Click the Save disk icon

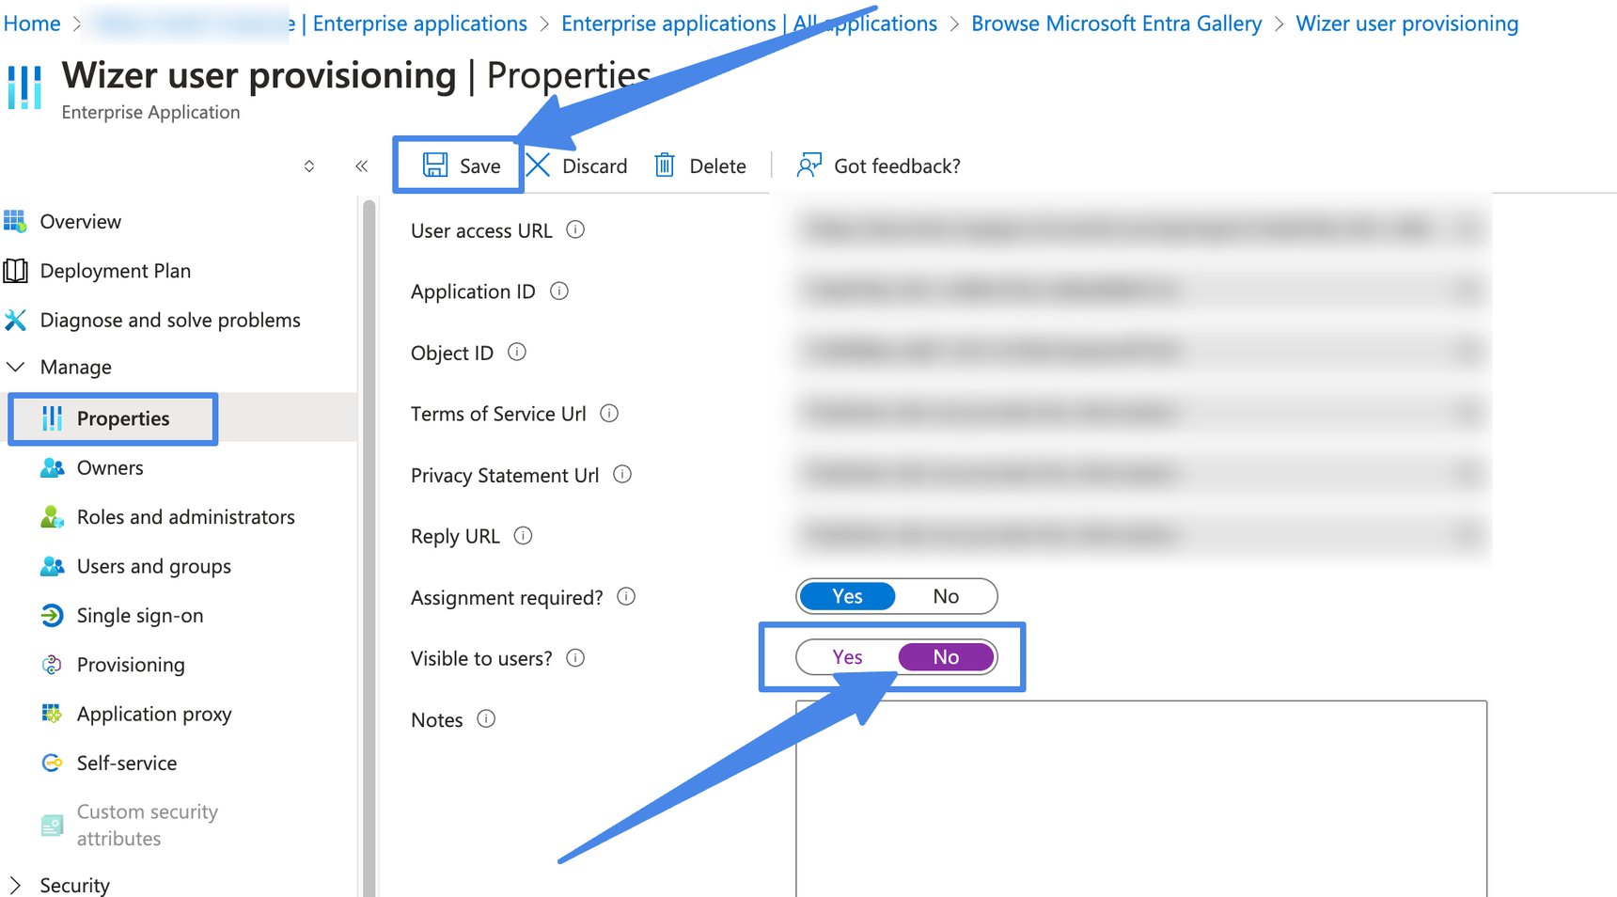tap(433, 165)
